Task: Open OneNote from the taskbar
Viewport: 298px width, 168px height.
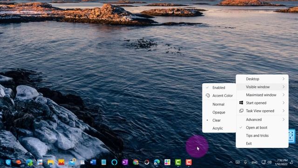Action: 125,162
